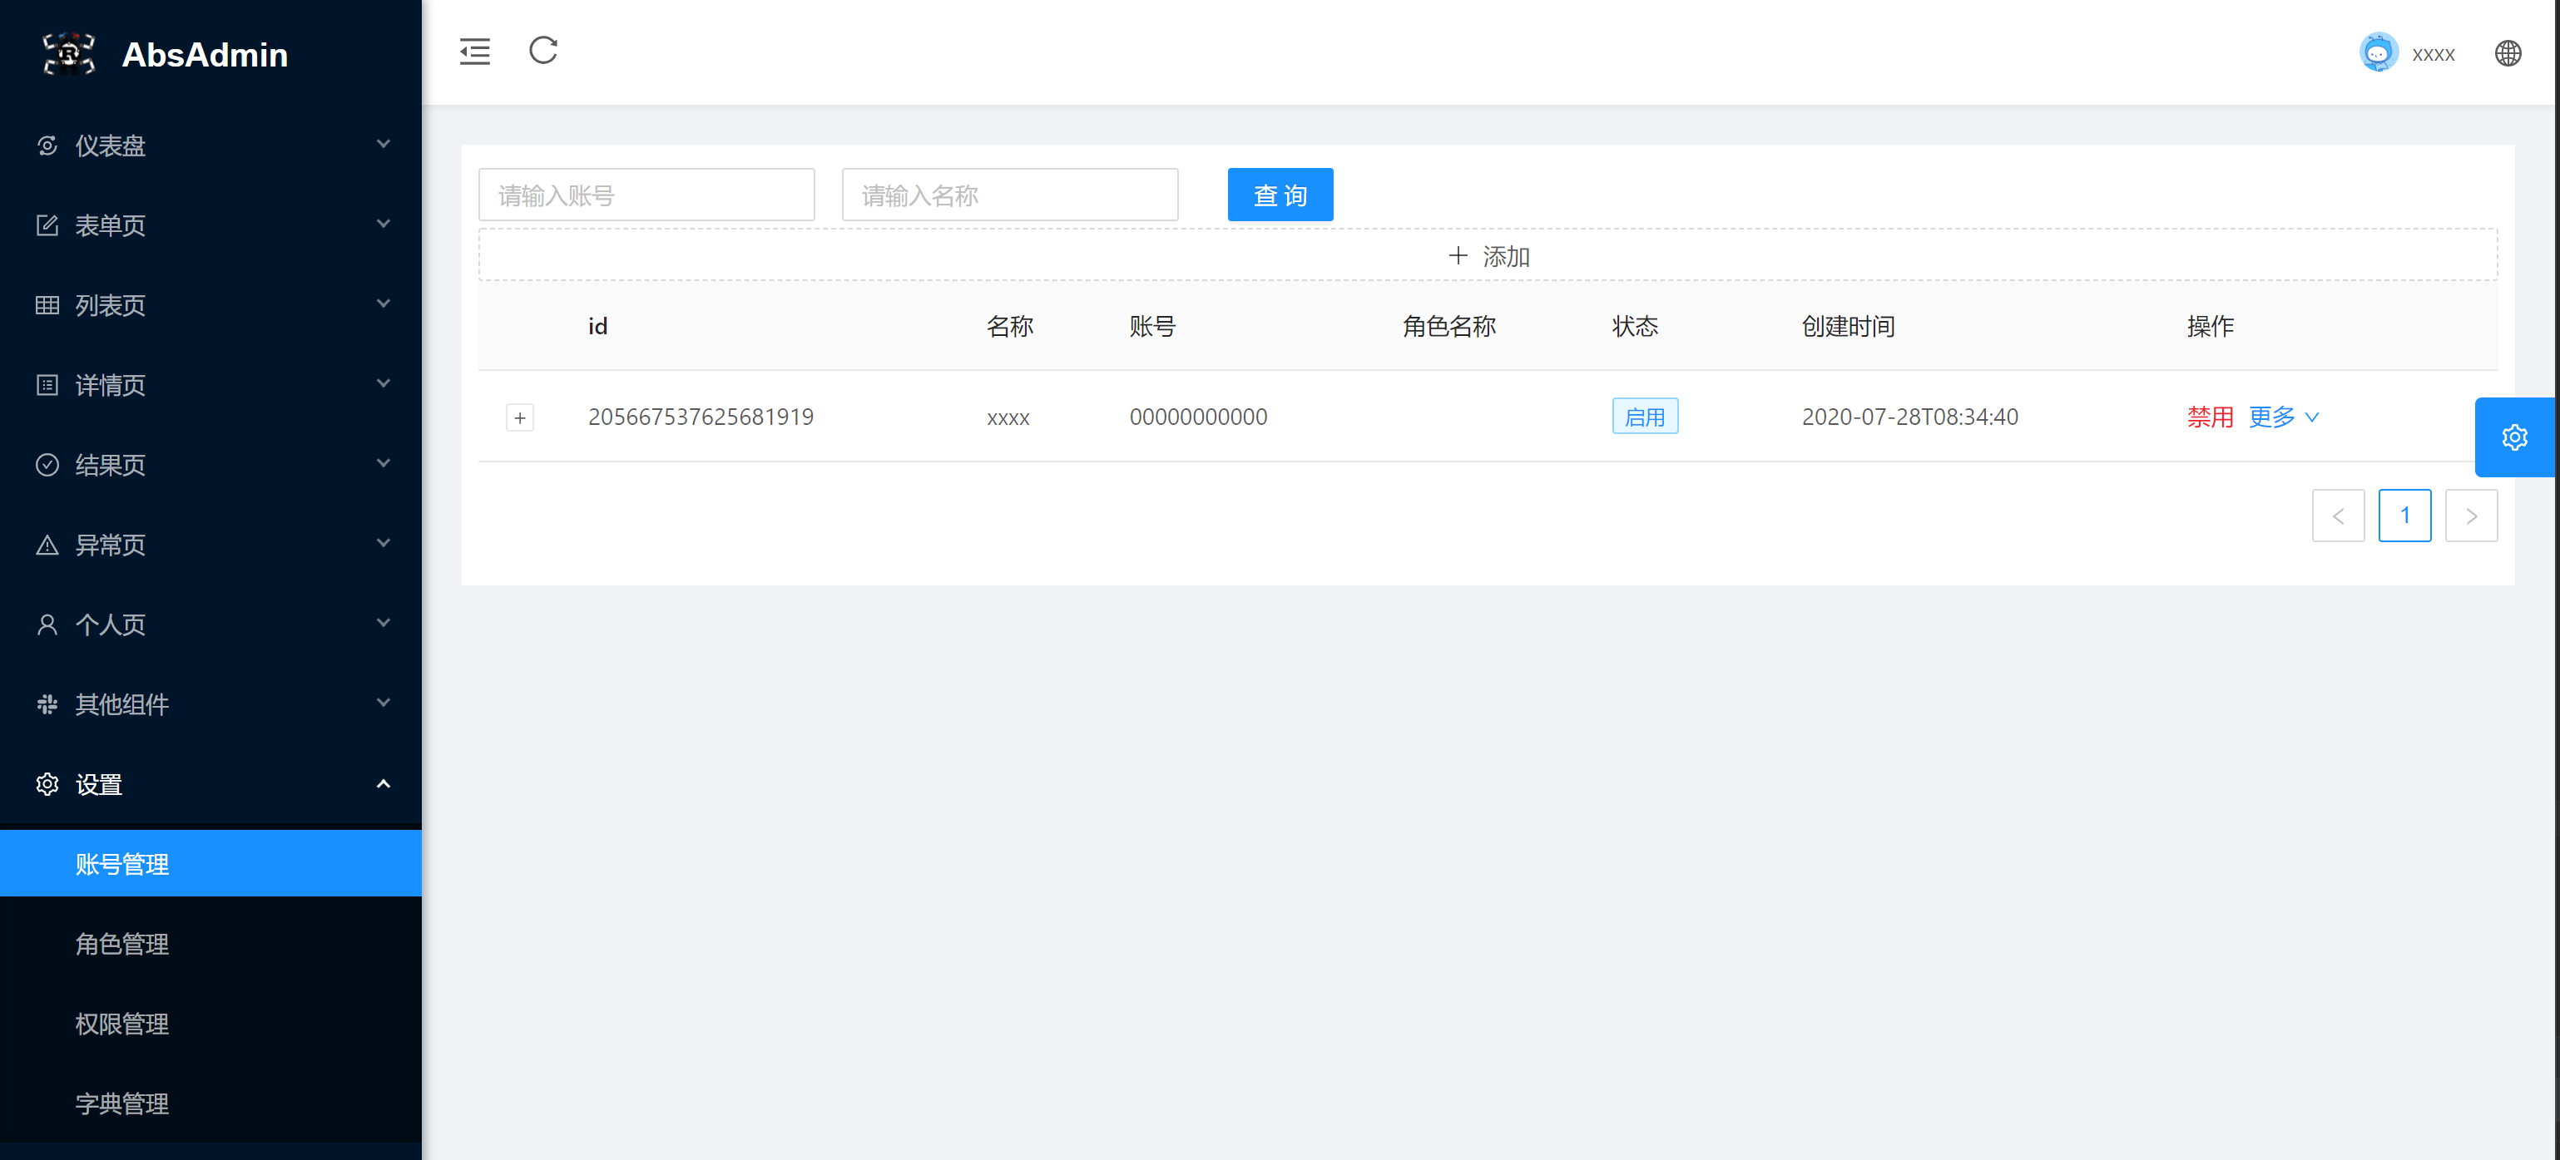Click the 其他组件 components icon

47,704
